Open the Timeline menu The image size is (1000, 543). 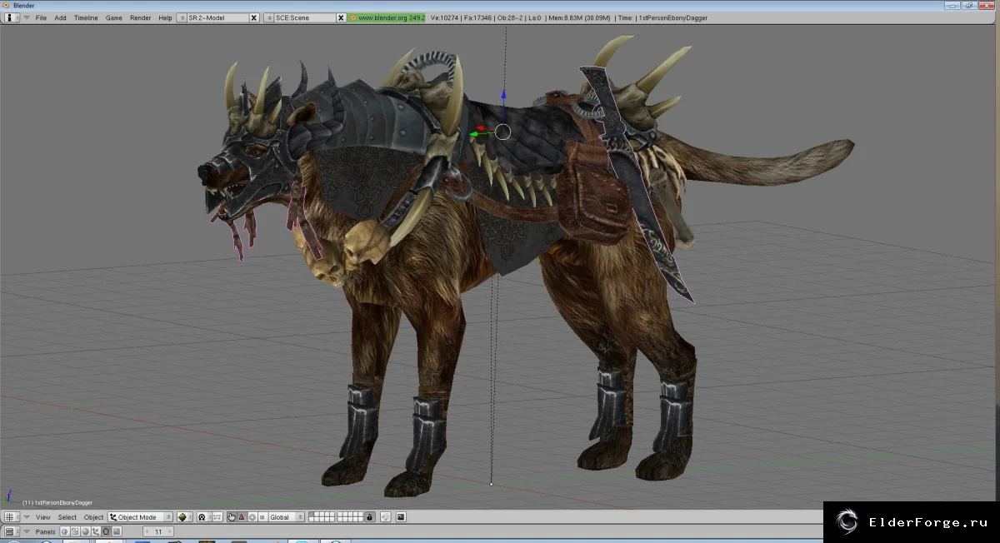(x=86, y=17)
